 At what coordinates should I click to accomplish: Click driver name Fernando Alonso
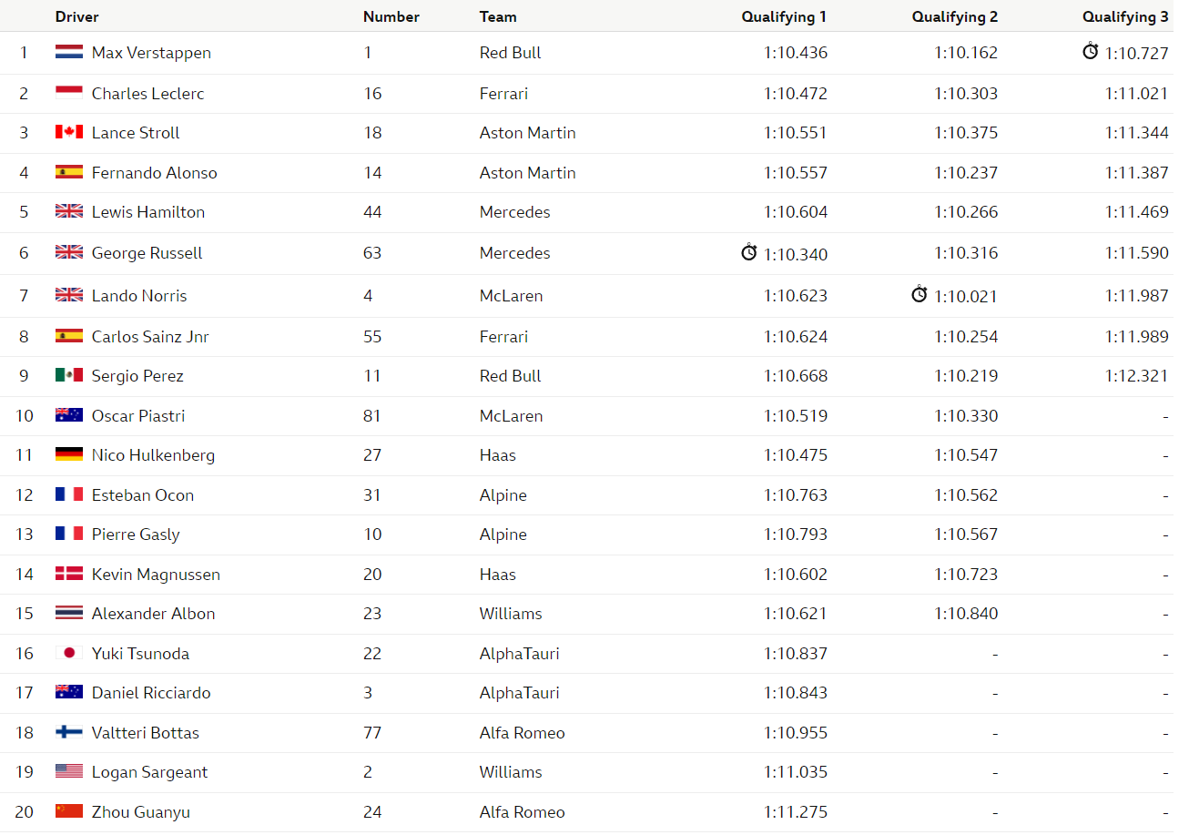(x=155, y=172)
